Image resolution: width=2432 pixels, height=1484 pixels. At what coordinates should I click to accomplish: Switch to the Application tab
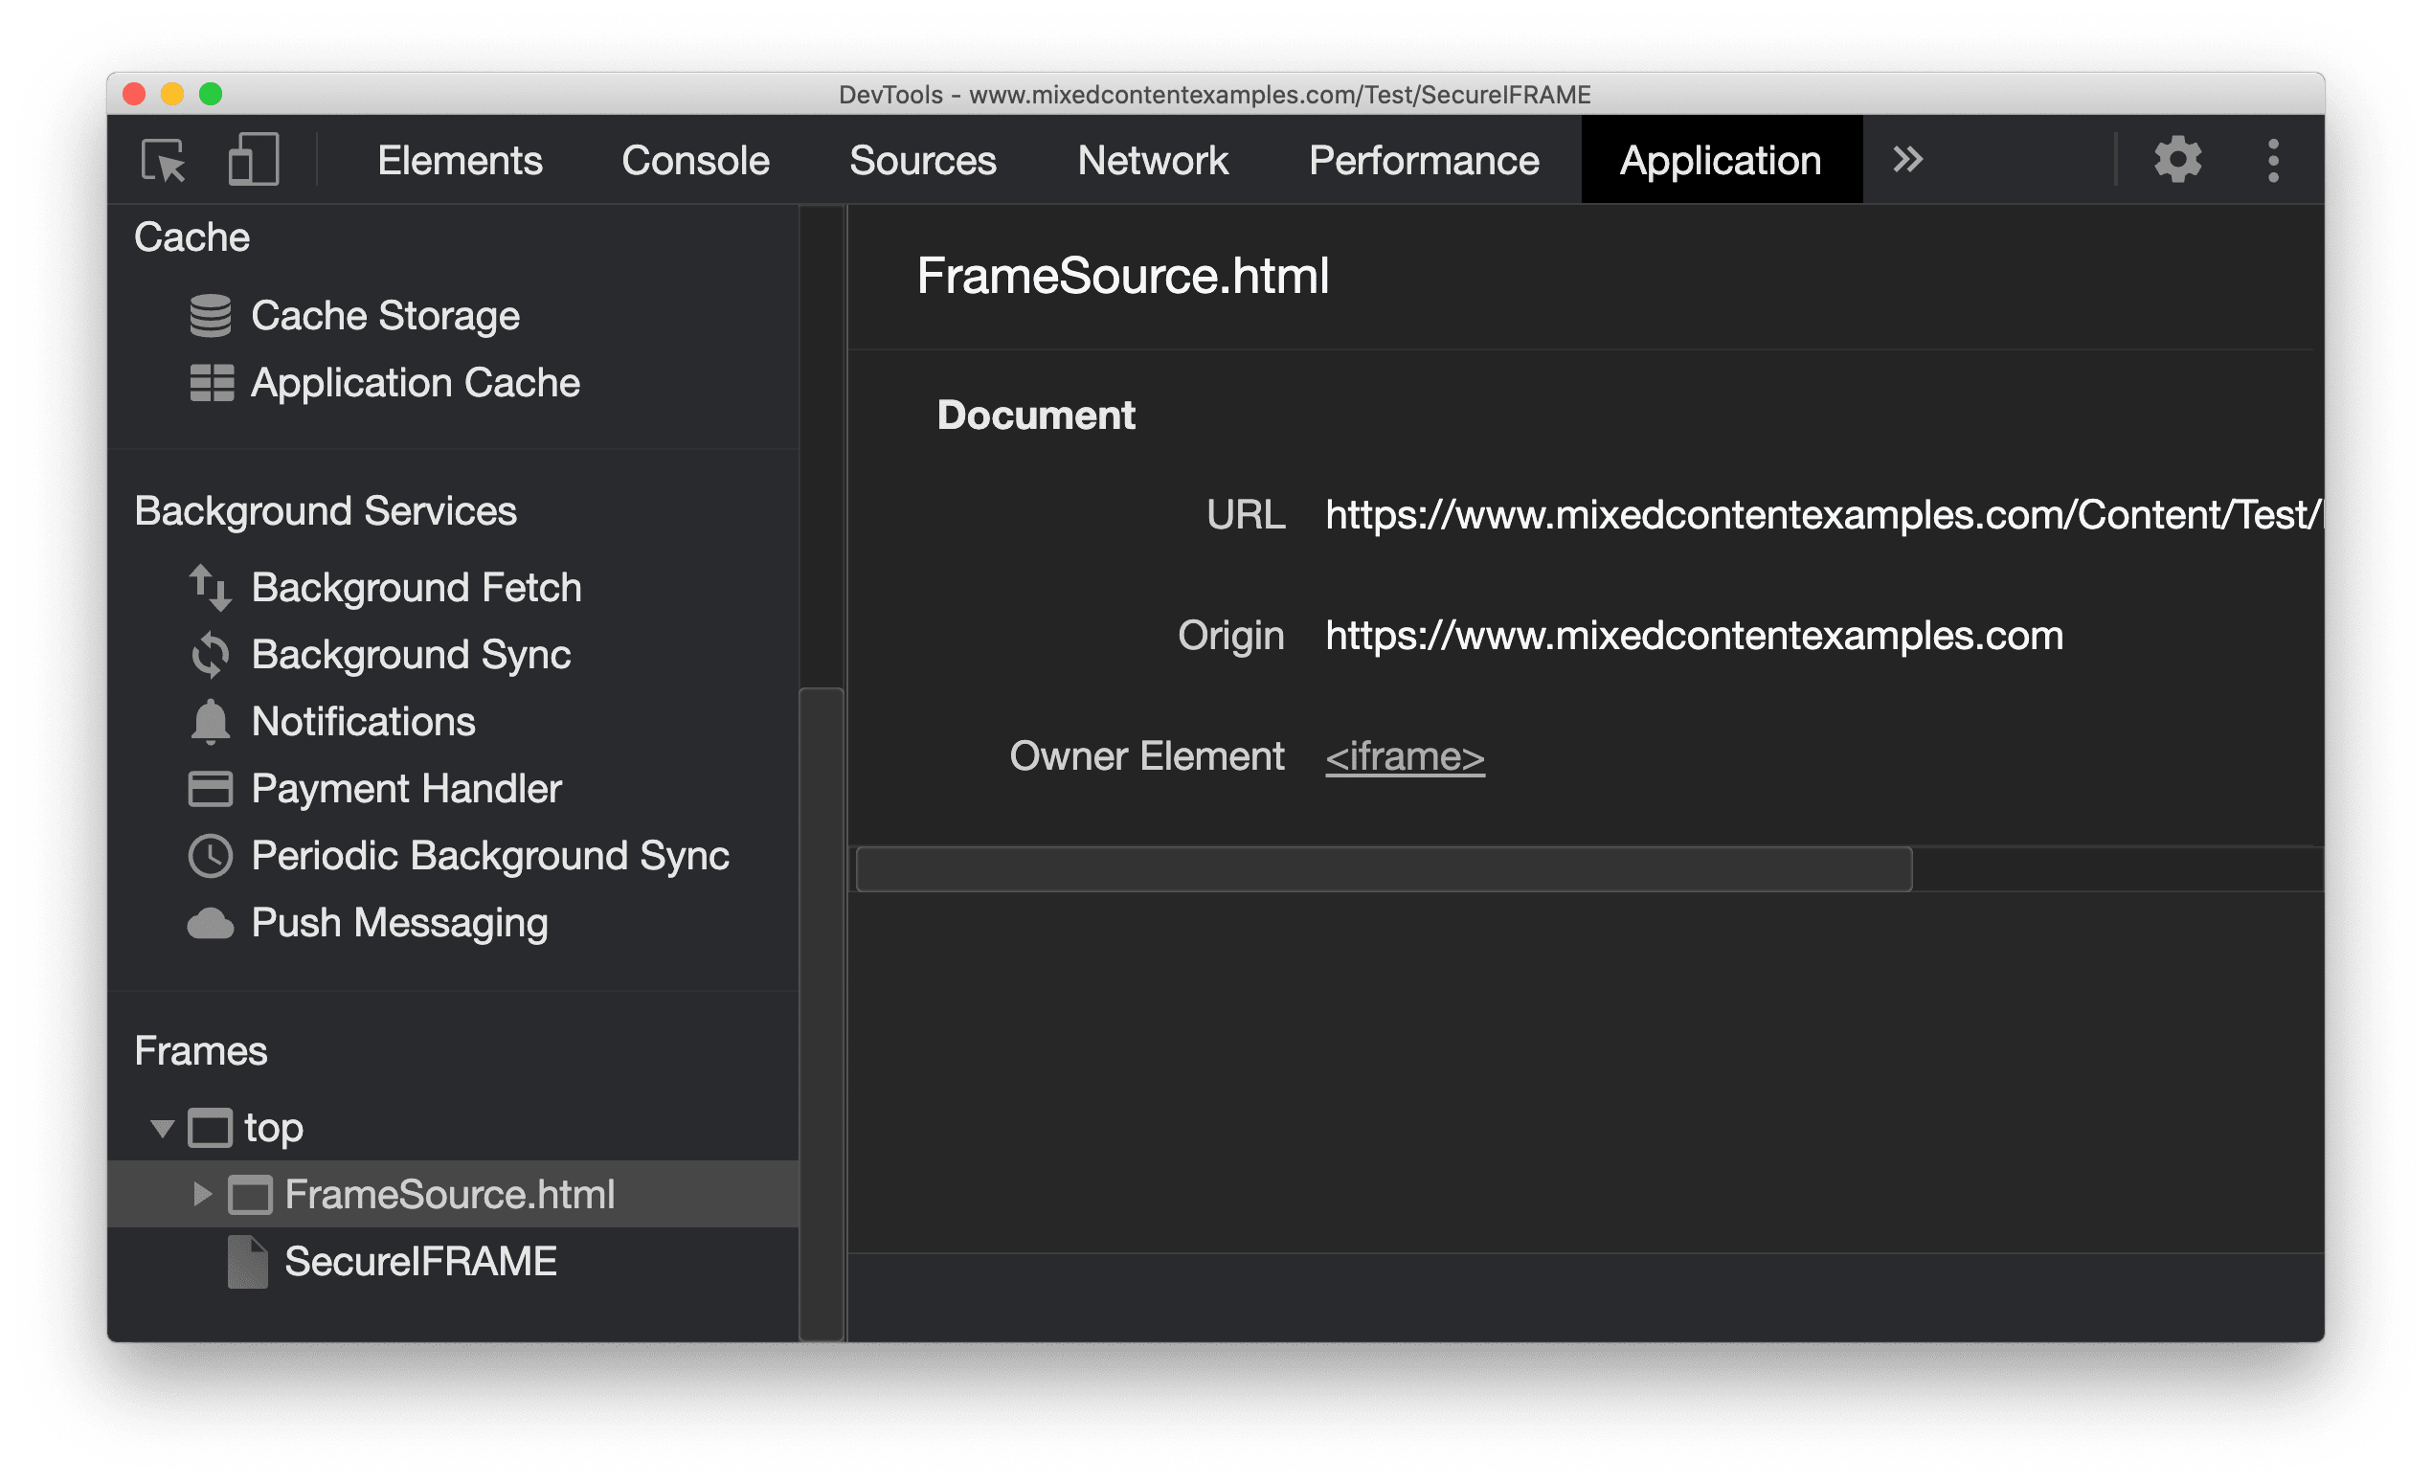(1717, 156)
